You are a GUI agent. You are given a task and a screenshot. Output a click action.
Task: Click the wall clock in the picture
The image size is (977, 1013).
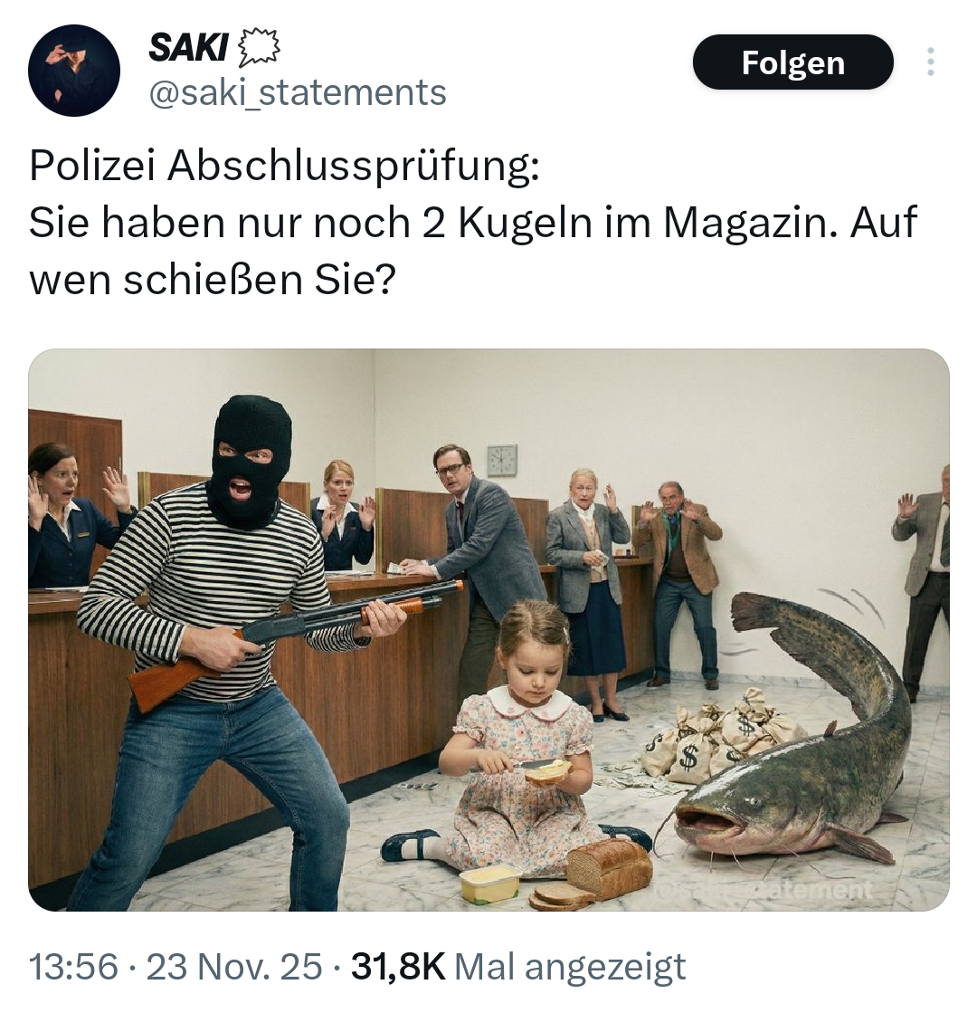(x=502, y=459)
